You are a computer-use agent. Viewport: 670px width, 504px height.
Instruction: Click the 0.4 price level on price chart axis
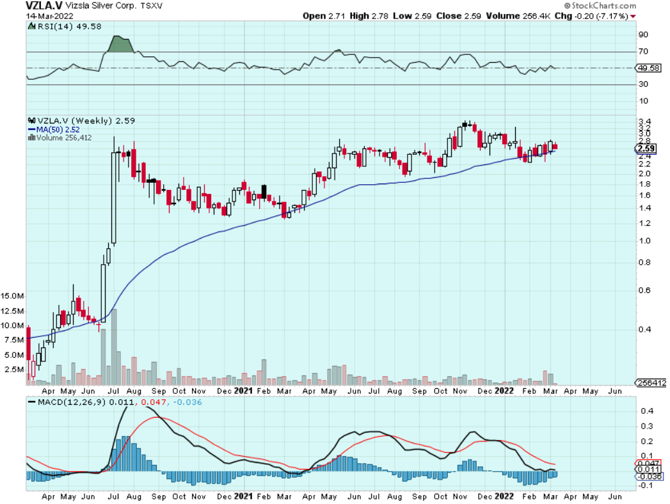644,329
